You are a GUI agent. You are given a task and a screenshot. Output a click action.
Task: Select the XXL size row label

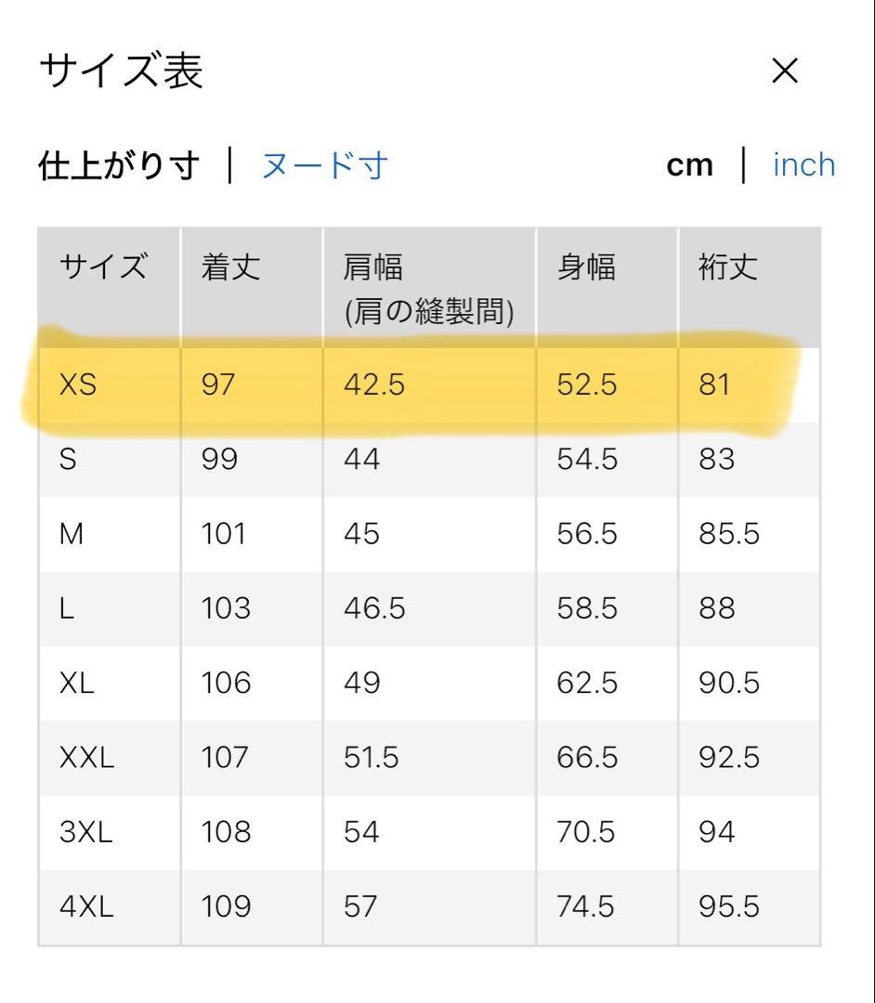[x=86, y=758]
